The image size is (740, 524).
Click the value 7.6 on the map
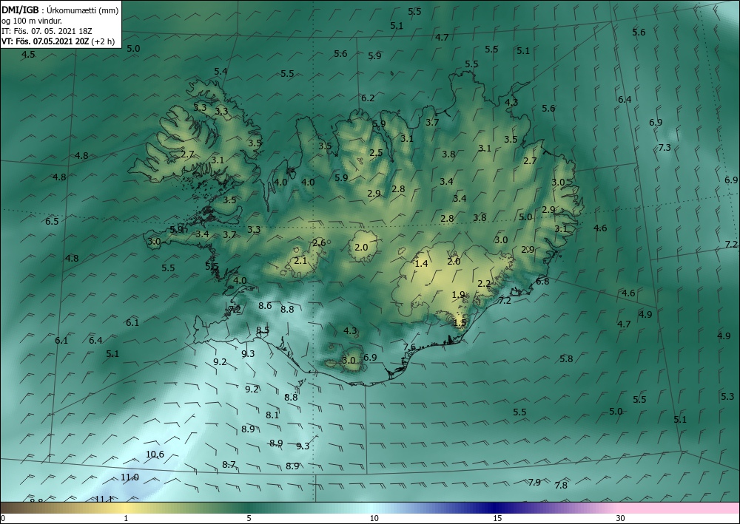click(409, 347)
